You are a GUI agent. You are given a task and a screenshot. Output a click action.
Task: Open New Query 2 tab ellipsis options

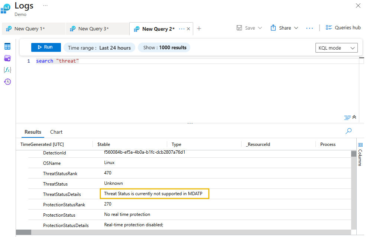182,29
